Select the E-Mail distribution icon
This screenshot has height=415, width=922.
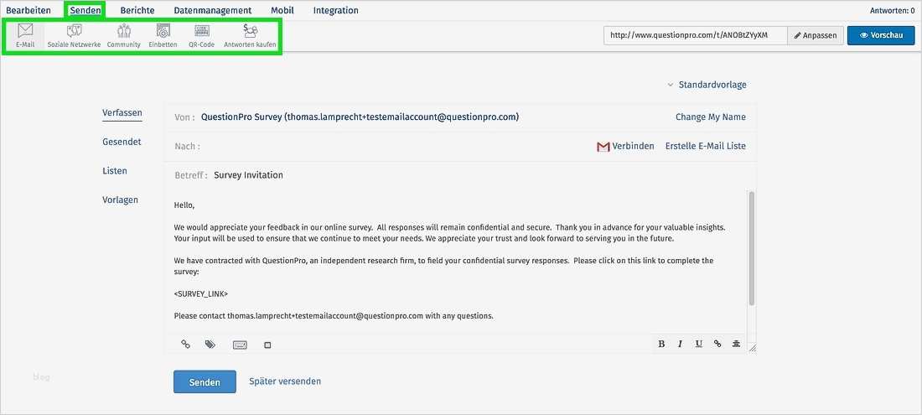click(25, 36)
